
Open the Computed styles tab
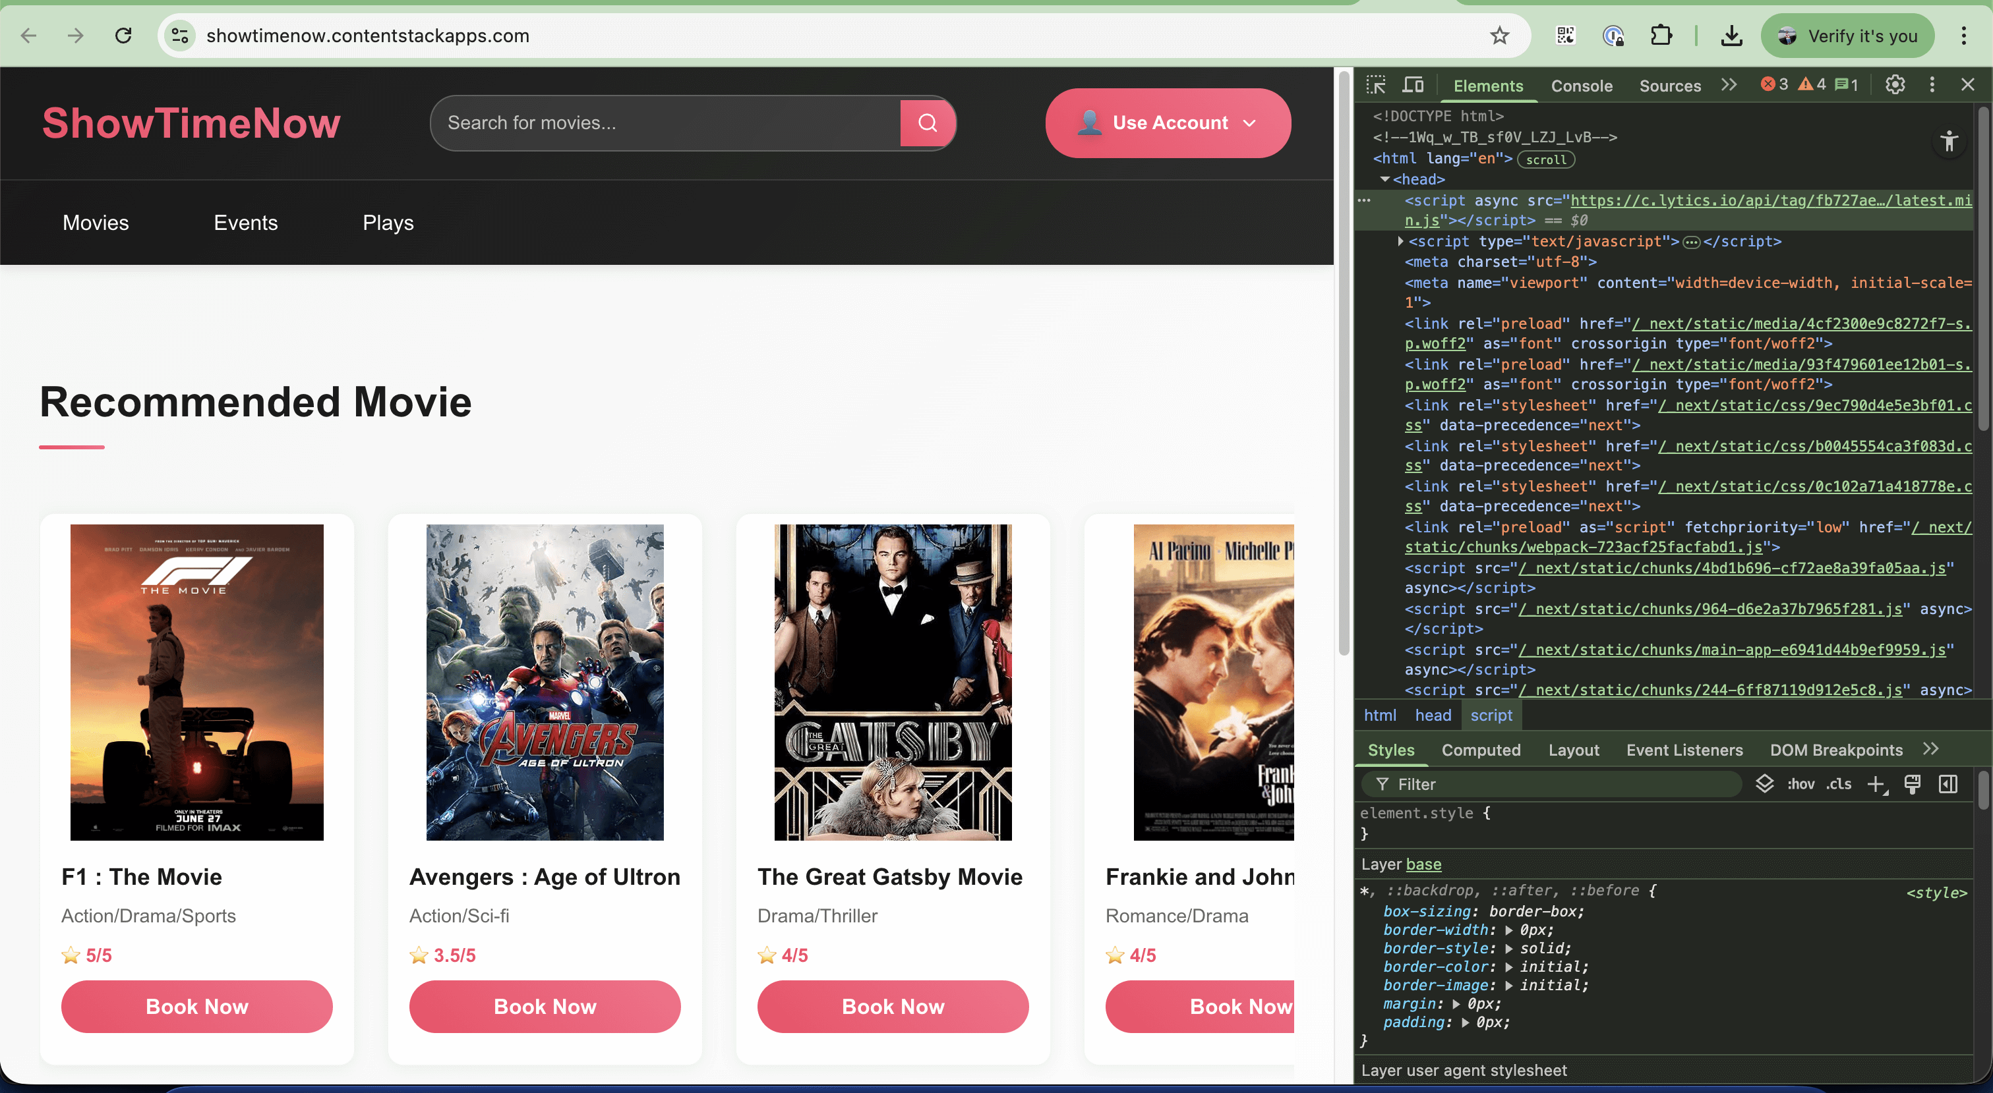1480,750
